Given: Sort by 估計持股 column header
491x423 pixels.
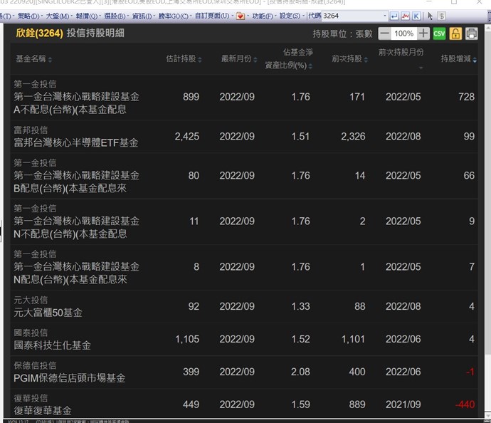Looking at the screenshot, I should [x=182, y=59].
